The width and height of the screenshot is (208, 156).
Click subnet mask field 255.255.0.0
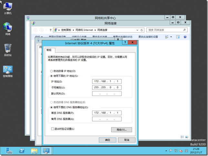coord(107,87)
